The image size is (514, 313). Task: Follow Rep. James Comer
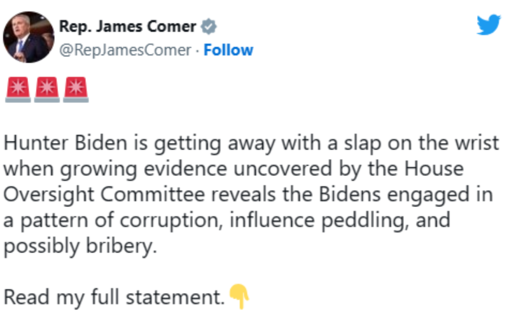tap(228, 50)
